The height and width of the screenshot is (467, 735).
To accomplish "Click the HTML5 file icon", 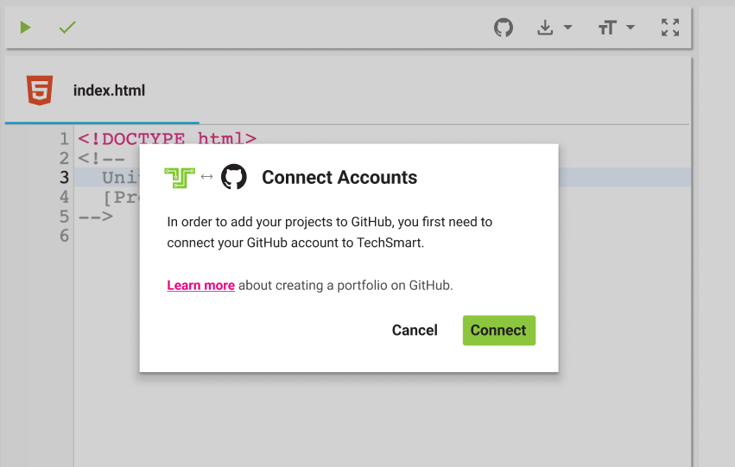I will (40, 90).
